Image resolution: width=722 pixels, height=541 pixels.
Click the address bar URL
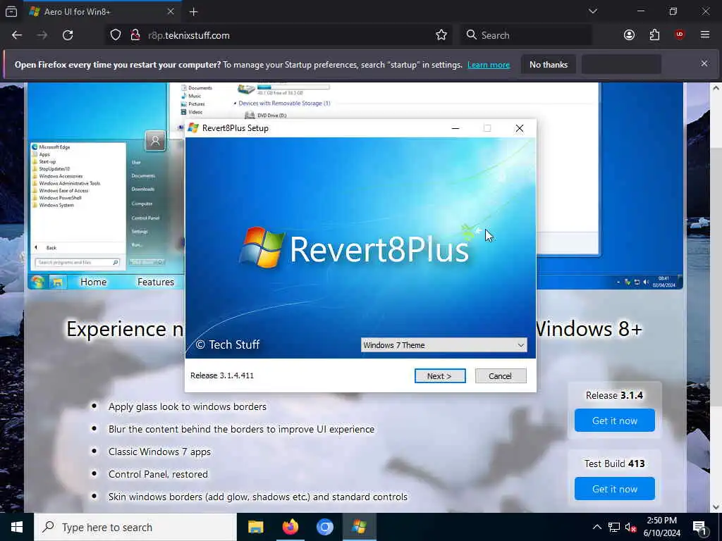[x=189, y=35]
